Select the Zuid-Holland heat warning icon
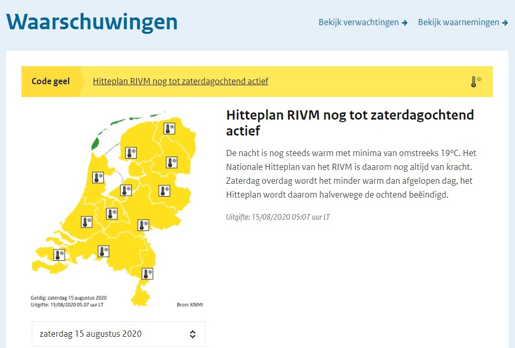 [87, 222]
